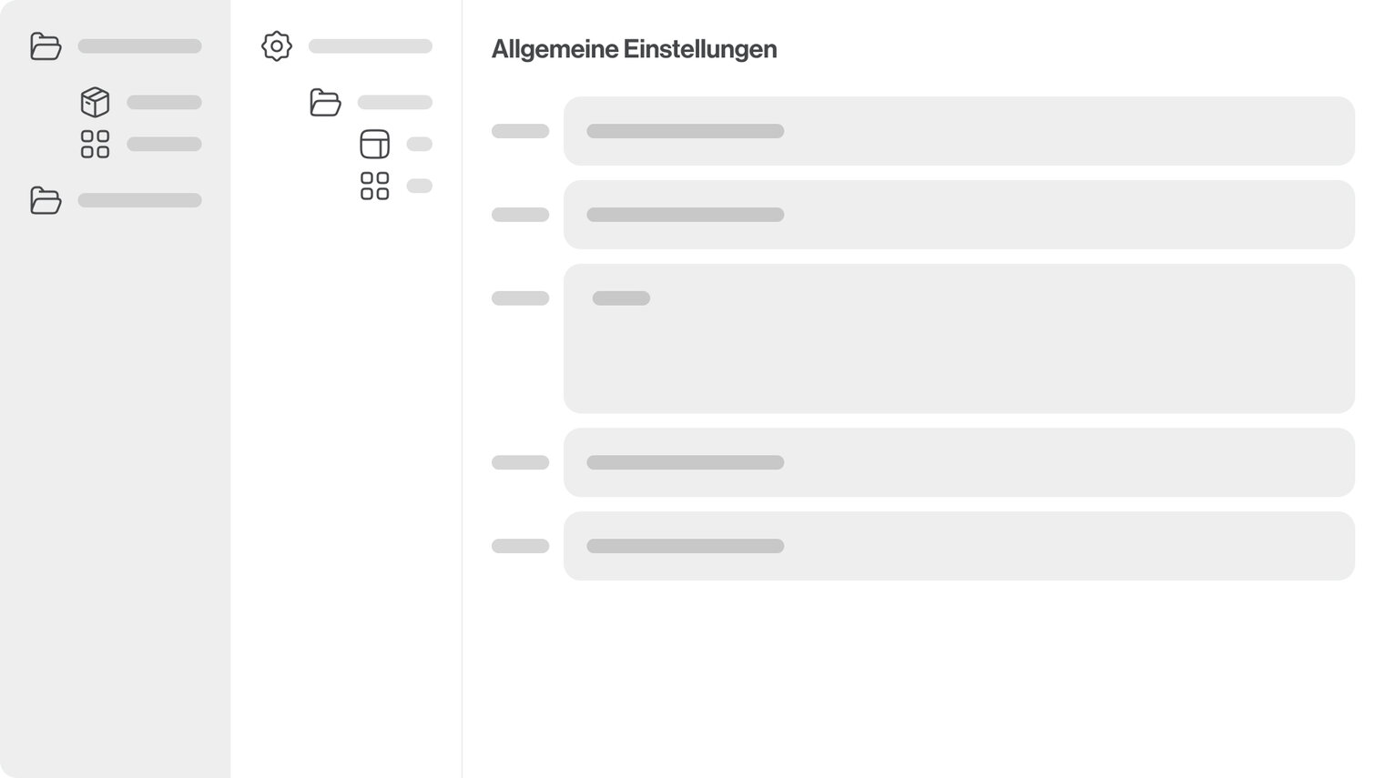Open the lower folder icon in the gray sidebar

tap(46, 200)
